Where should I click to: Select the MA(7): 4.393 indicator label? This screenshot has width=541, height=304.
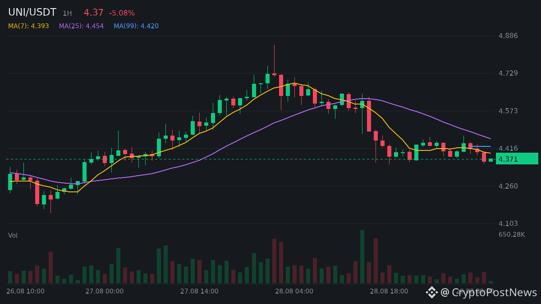(28, 26)
